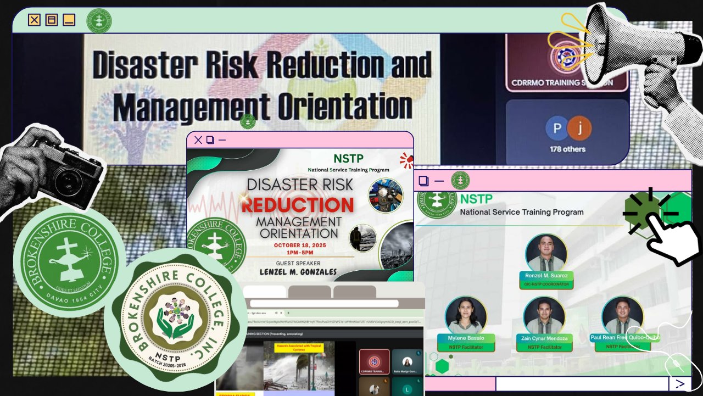Select Mylene Basalo's profile photo
The width and height of the screenshot is (703, 396).
click(466, 315)
